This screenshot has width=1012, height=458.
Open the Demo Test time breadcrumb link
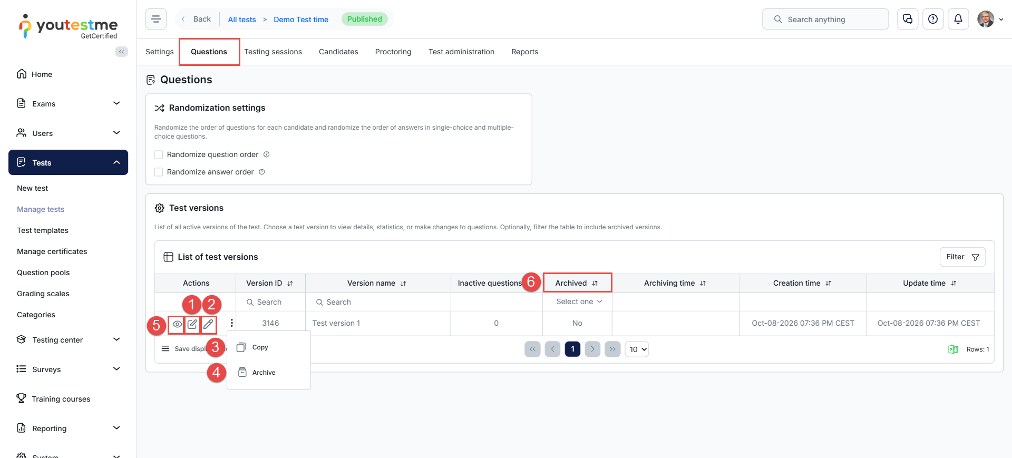click(301, 20)
